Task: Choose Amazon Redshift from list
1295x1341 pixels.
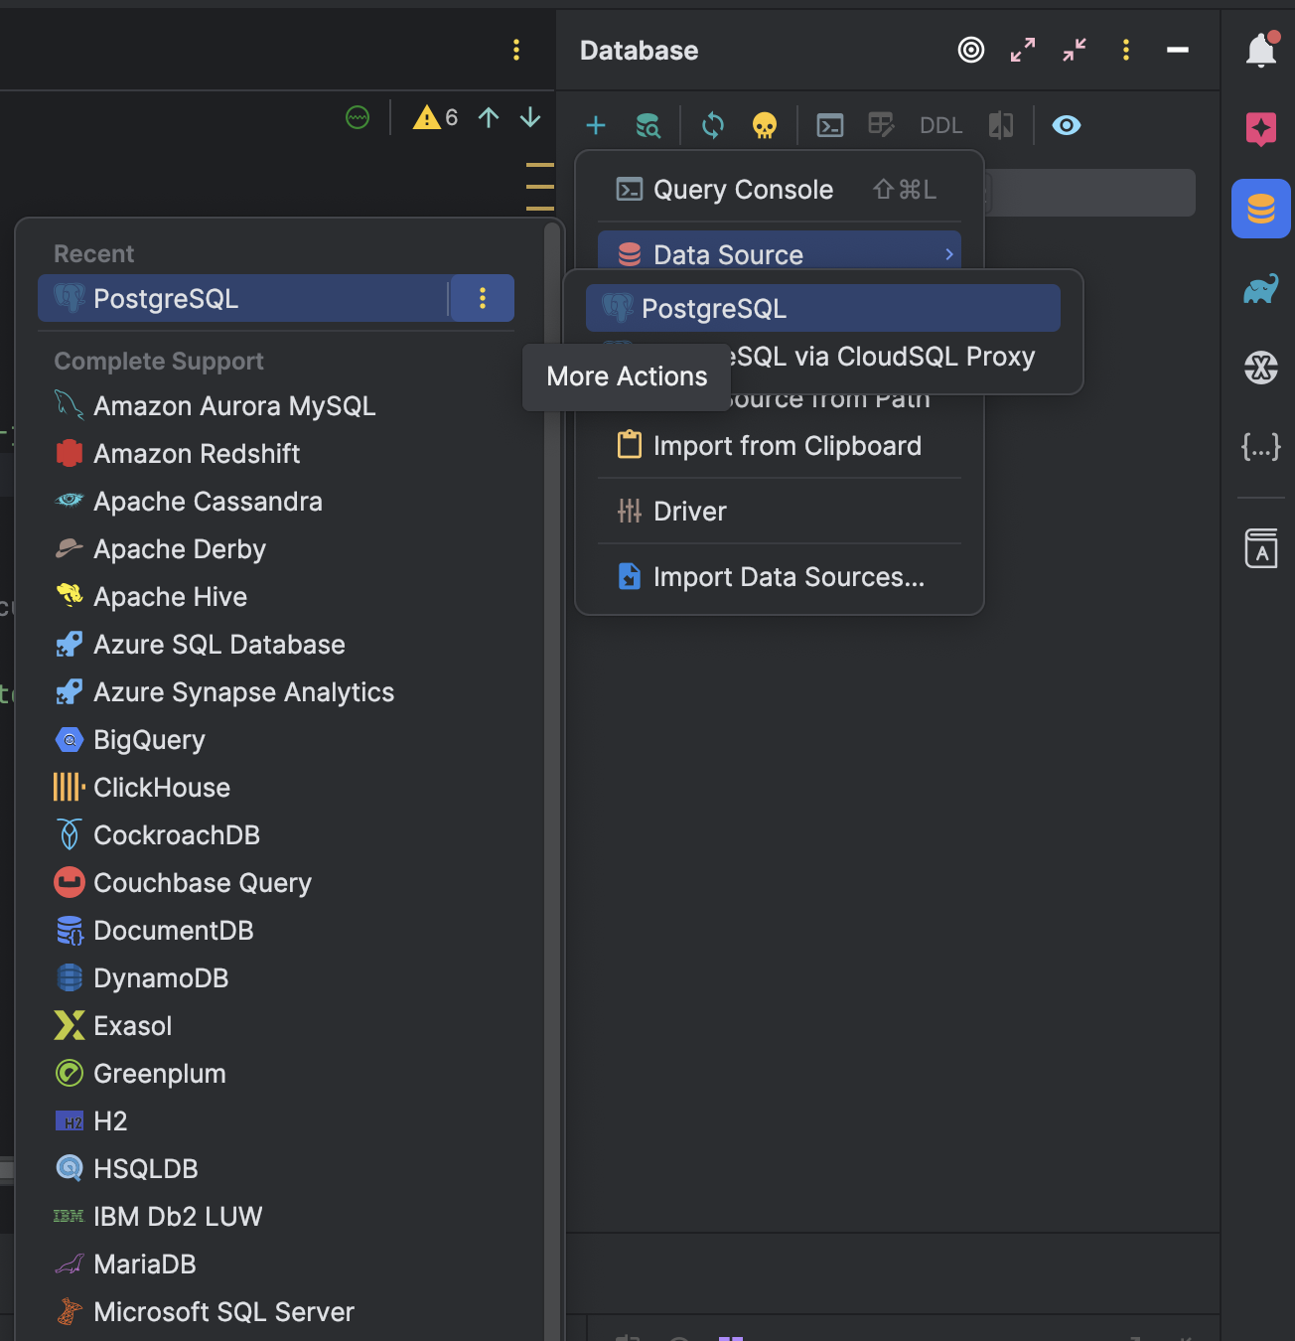Action: pos(276,454)
